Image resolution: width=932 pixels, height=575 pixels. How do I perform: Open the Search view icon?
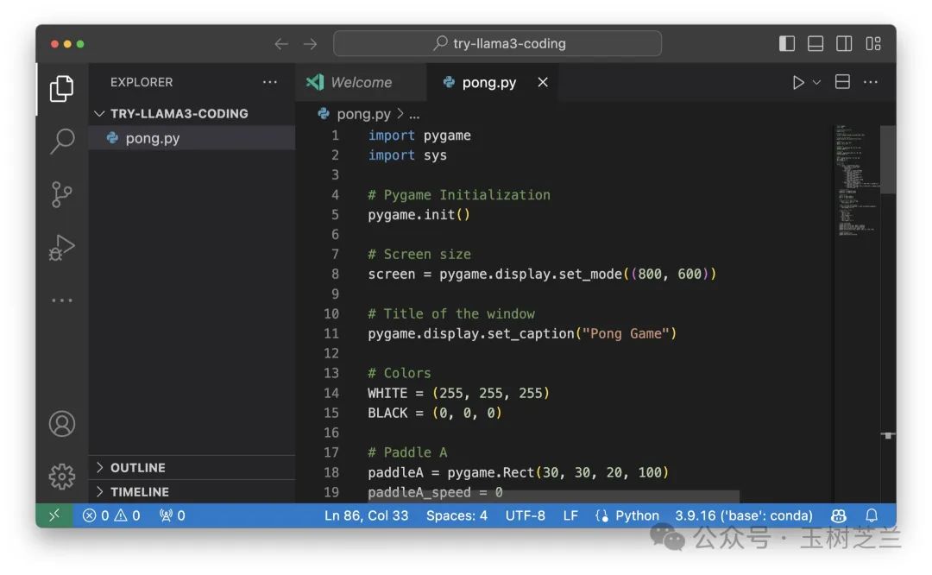62,142
